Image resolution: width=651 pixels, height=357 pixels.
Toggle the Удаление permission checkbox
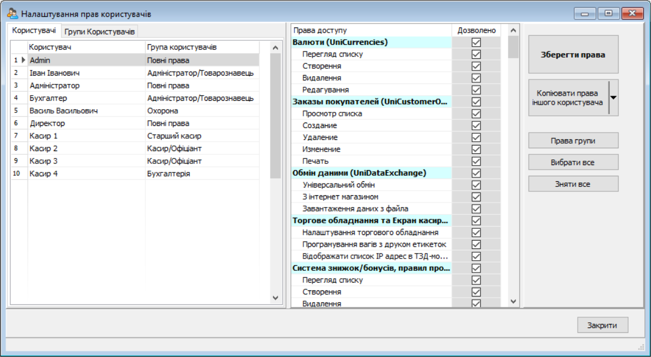[476, 138]
